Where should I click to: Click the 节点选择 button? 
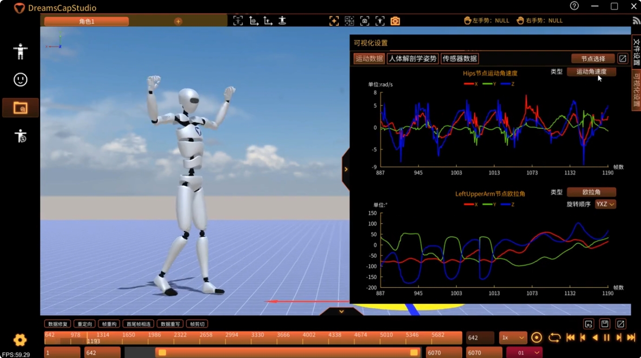click(593, 59)
